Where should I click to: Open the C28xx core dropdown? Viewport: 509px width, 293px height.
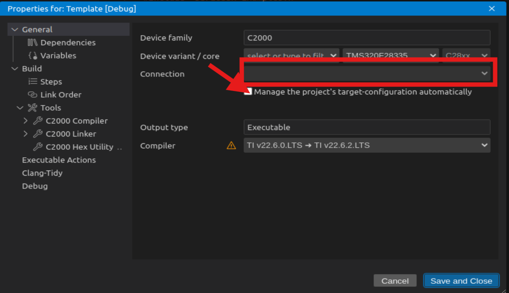[x=466, y=55]
